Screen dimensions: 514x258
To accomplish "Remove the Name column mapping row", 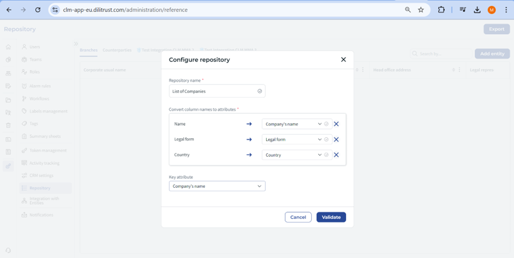I will (336, 124).
